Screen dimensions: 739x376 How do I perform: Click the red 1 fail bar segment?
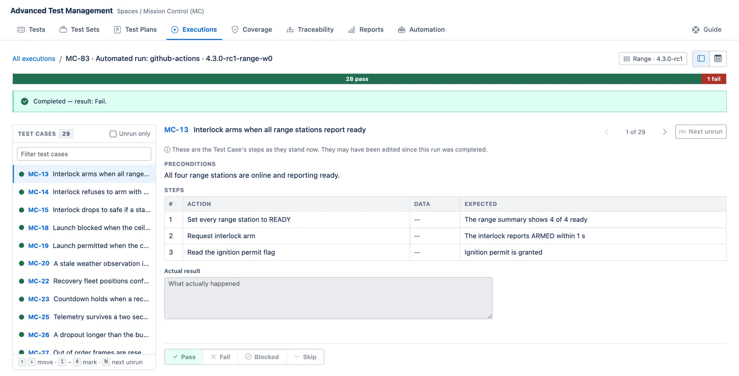coord(714,79)
